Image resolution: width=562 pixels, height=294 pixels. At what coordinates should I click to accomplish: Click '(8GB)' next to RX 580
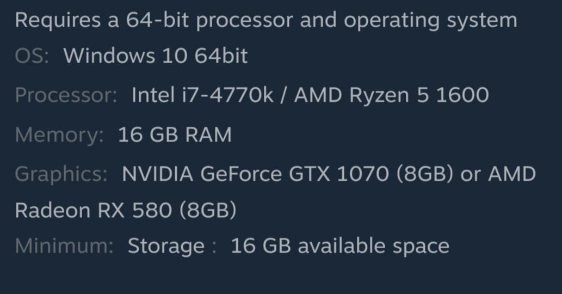[207, 210]
